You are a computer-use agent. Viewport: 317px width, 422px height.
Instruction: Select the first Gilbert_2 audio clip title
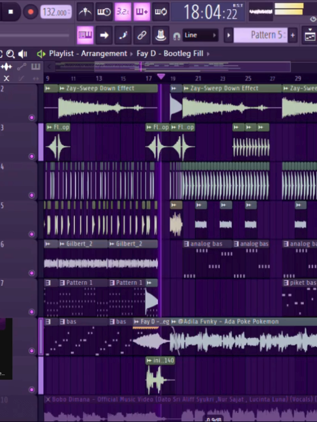(x=80, y=244)
